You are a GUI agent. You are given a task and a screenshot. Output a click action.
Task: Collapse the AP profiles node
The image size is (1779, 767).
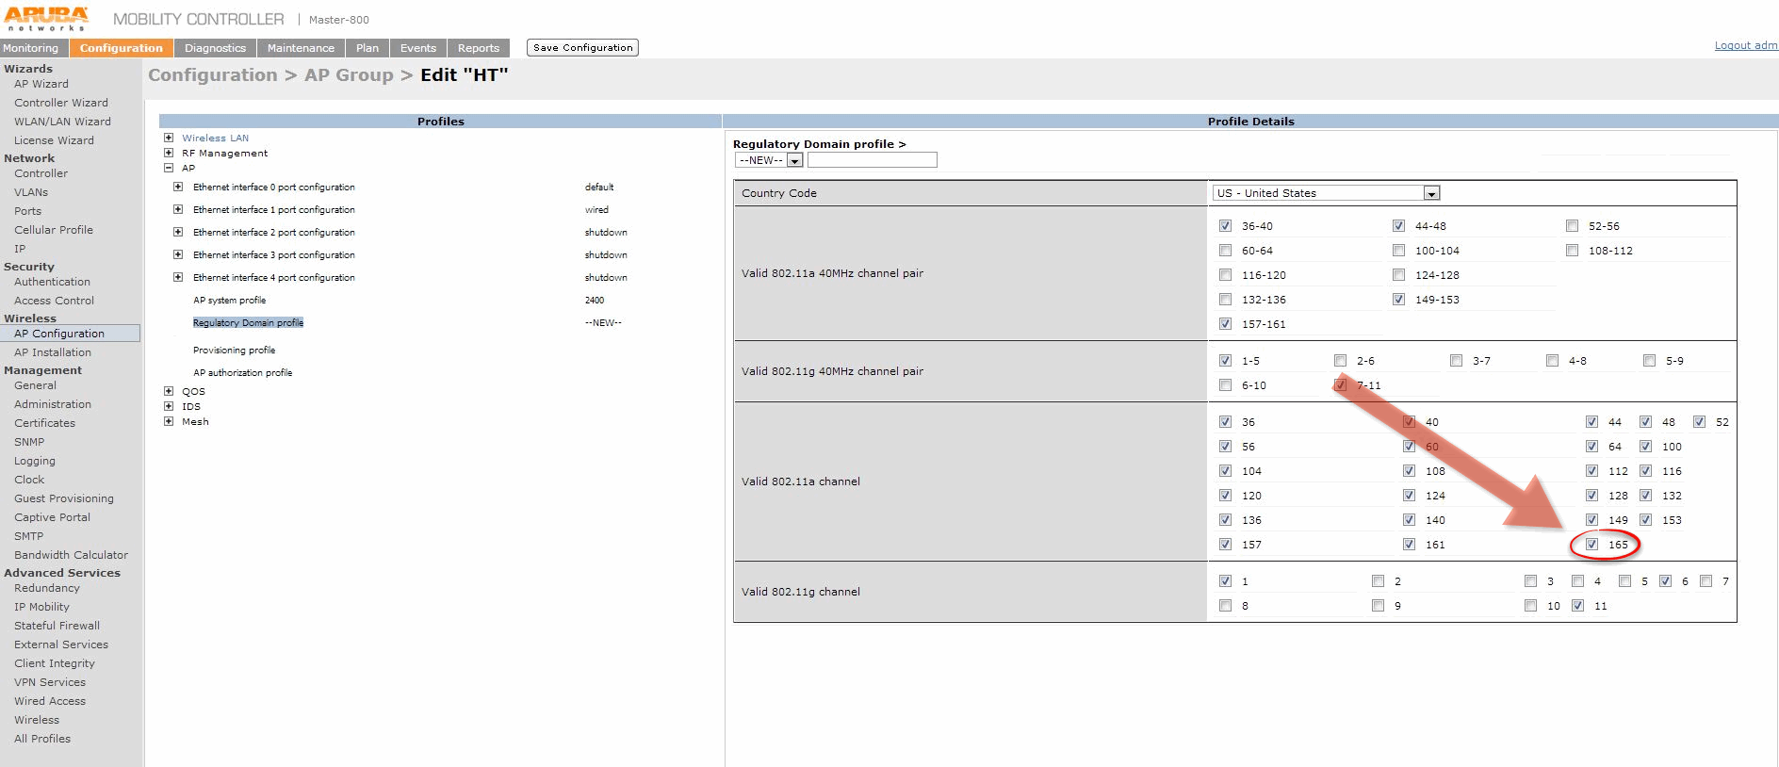[169, 168]
